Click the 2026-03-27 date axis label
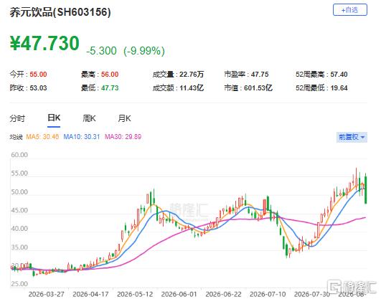381x299 pixels. coord(47,294)
